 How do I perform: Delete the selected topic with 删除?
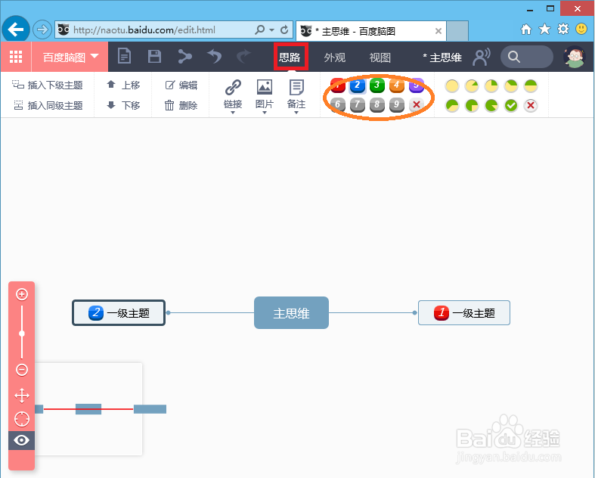coord(181,105)
